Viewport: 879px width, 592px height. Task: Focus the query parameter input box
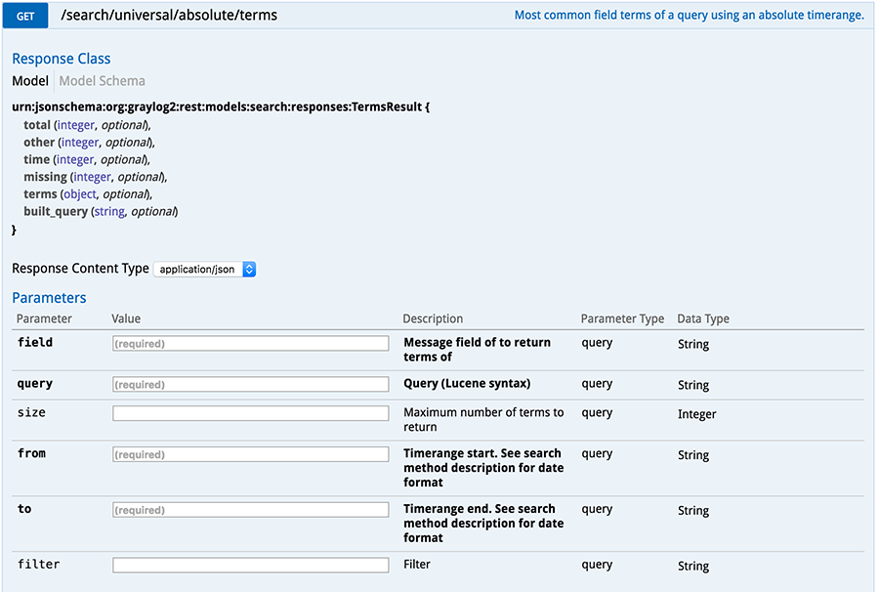(251, 385)
